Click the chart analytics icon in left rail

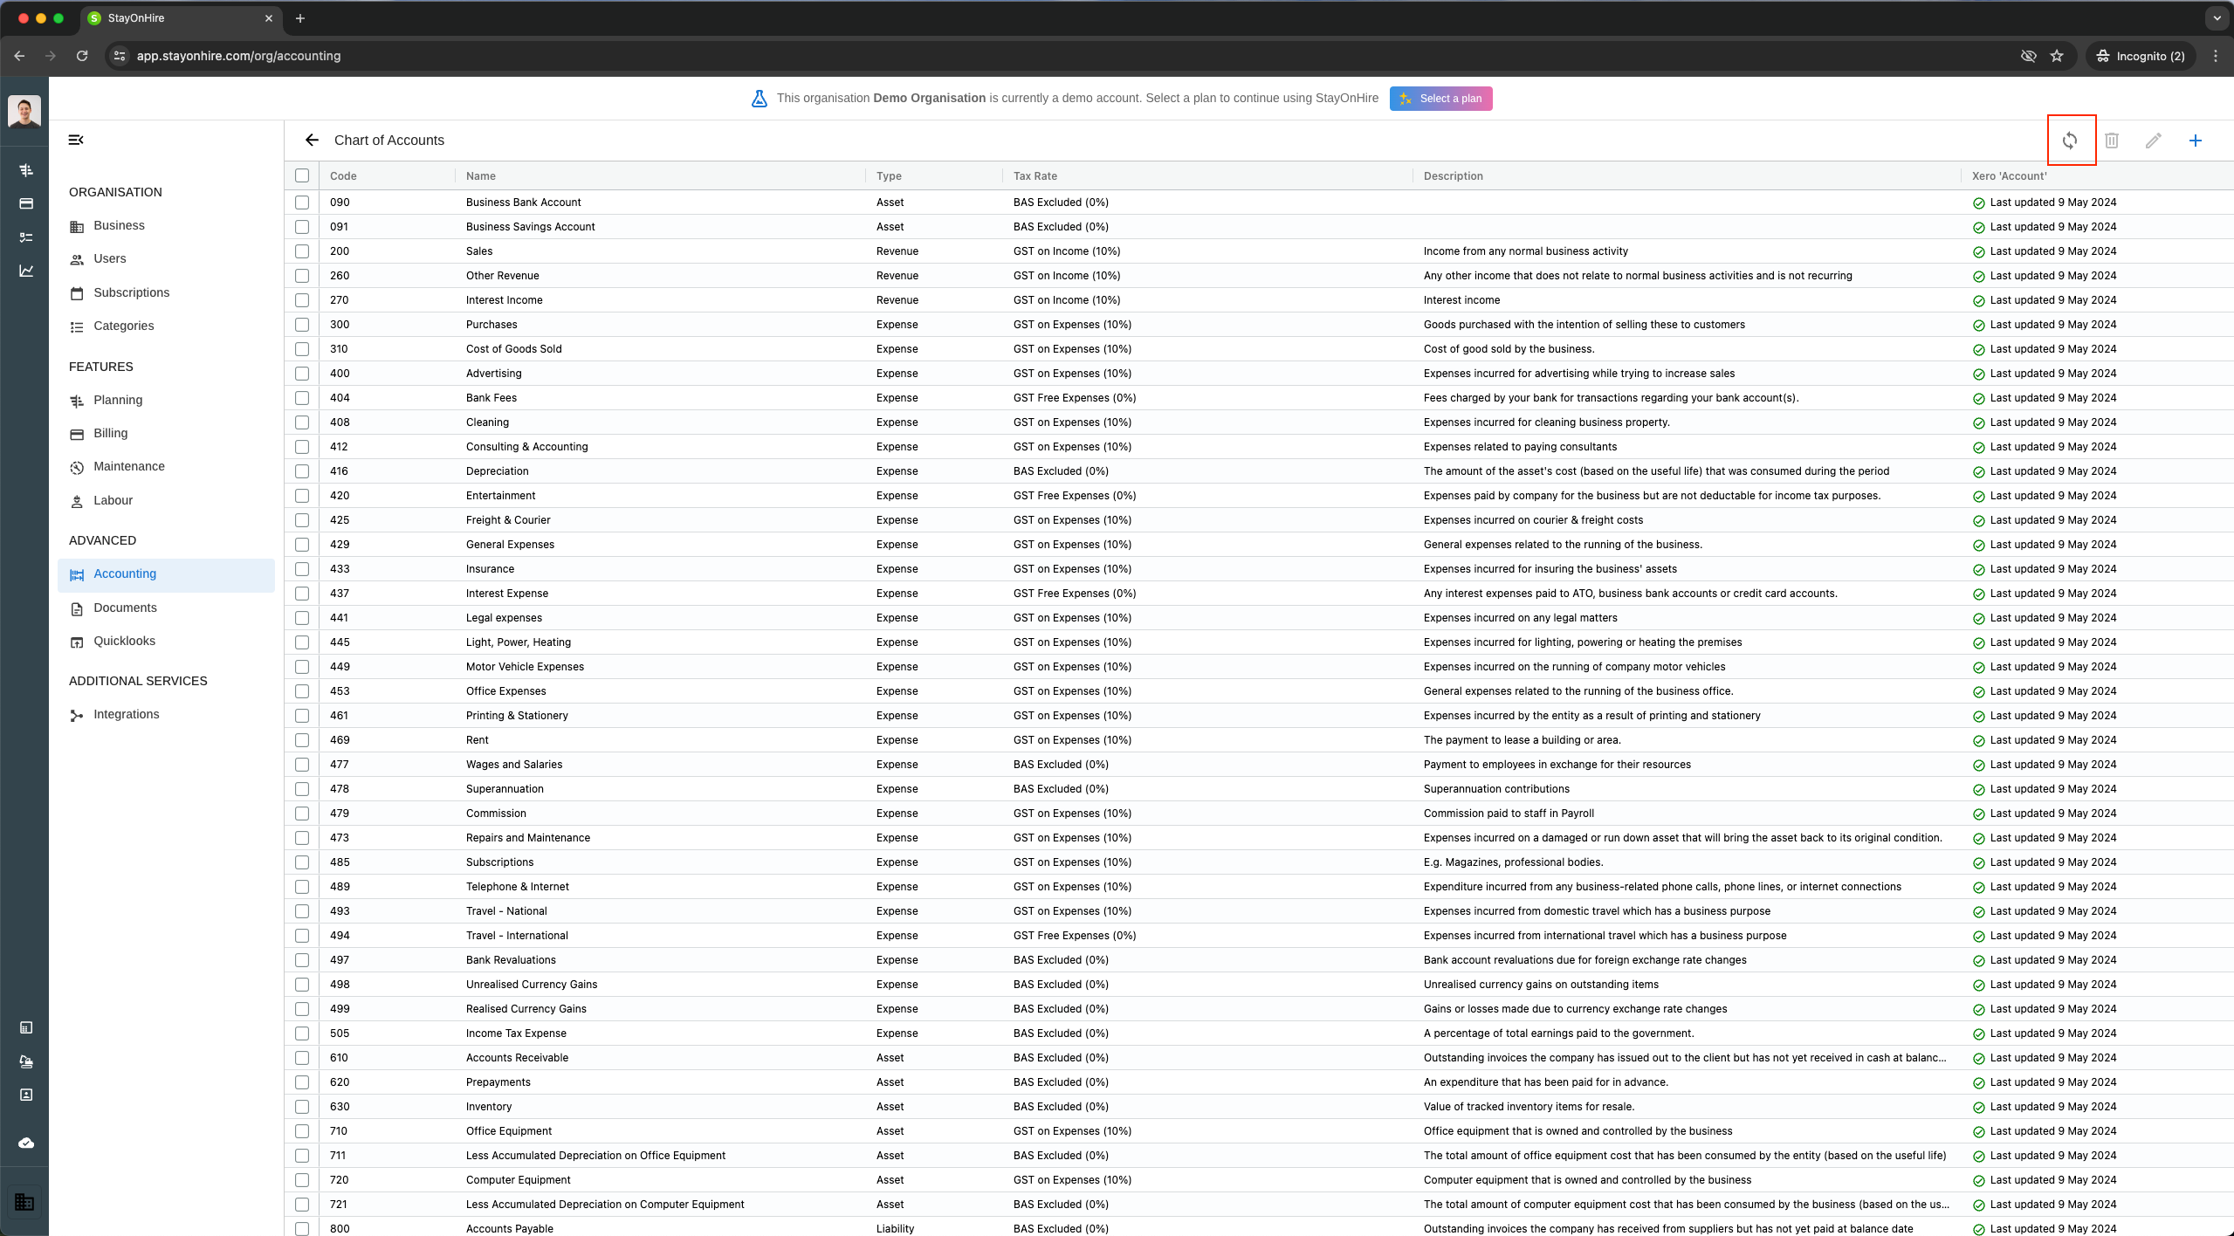[26, 271]
